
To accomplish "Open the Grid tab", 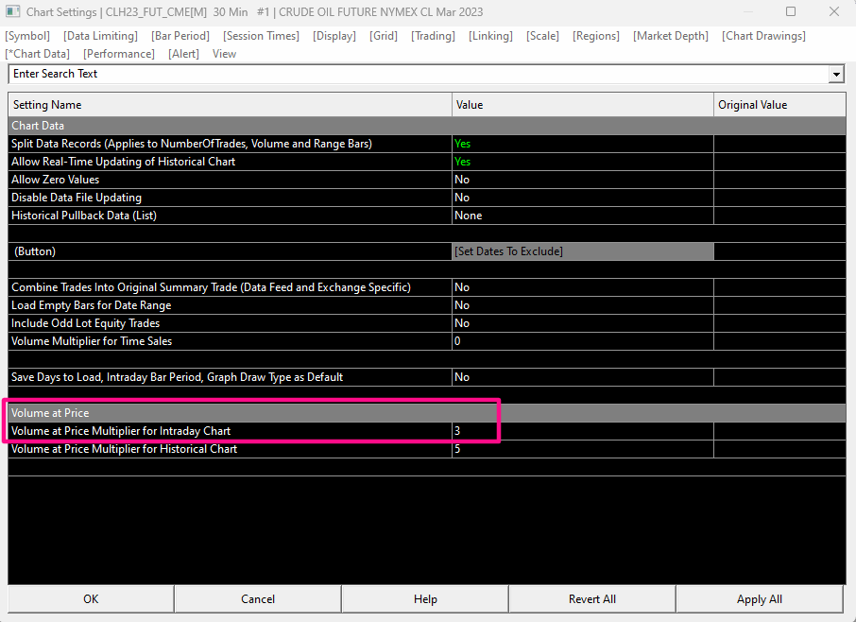I will tap(384, 36).
